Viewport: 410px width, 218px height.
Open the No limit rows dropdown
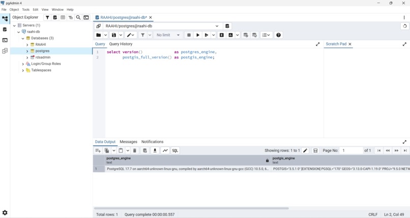point(168,35)
